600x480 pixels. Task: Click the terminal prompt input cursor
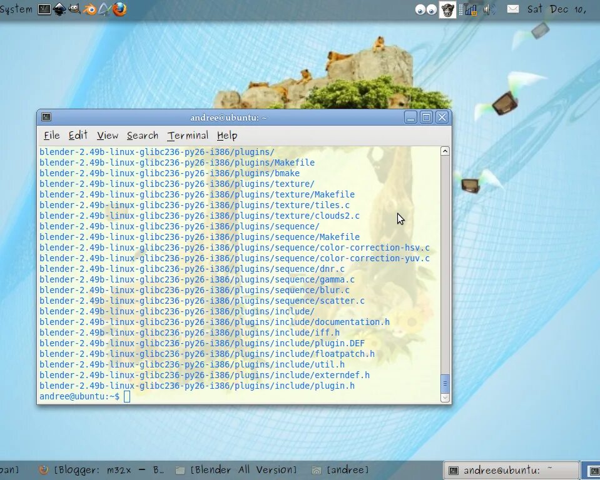[127, 397]
